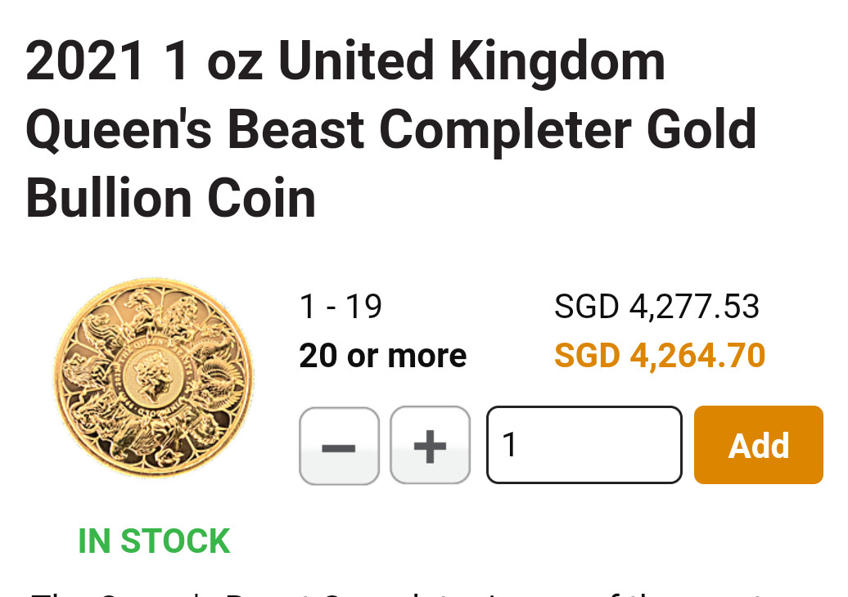This screenshot has width=848, height=597.
Task: Click the word "Gold" in the heading
Action: pyautogui.click(x=702, y=130)
